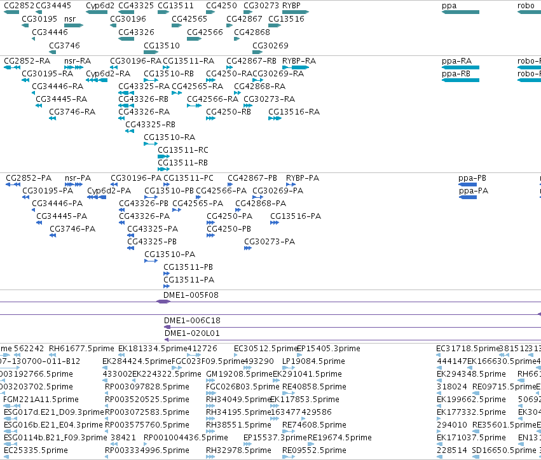This screenshot has height=460, width=541.
Task: Click protein RYBP-PA
Action: pyautogui.click(x=303, y=178)
